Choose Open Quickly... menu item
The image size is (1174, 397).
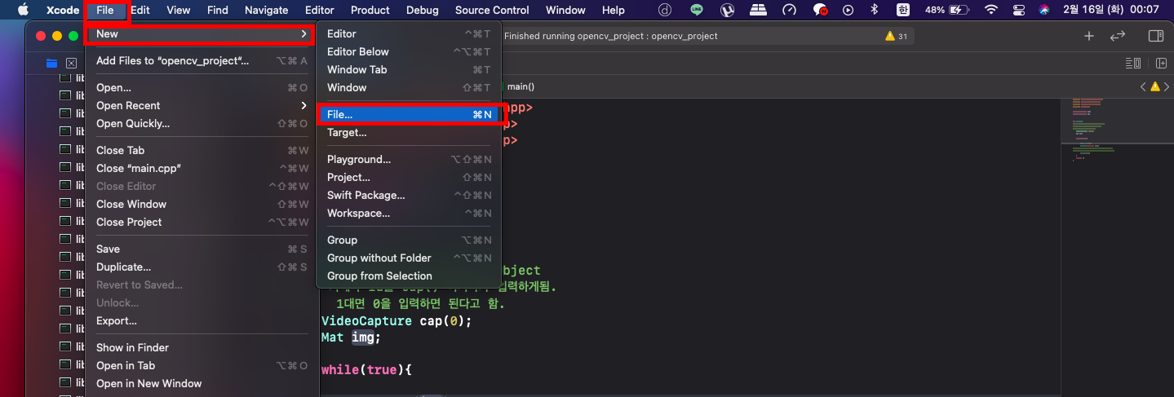(x=201, y=123)
